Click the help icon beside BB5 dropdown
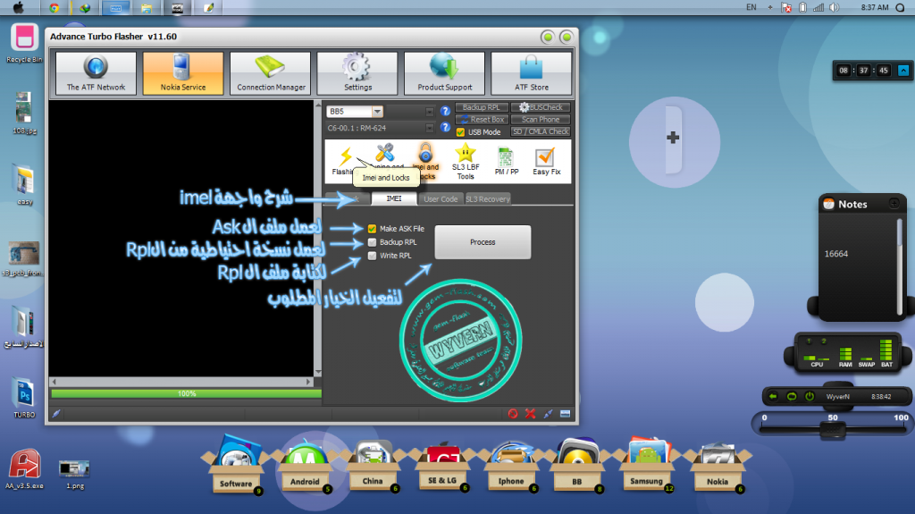This screenshot has height=514, width=915. coord(445,111)
